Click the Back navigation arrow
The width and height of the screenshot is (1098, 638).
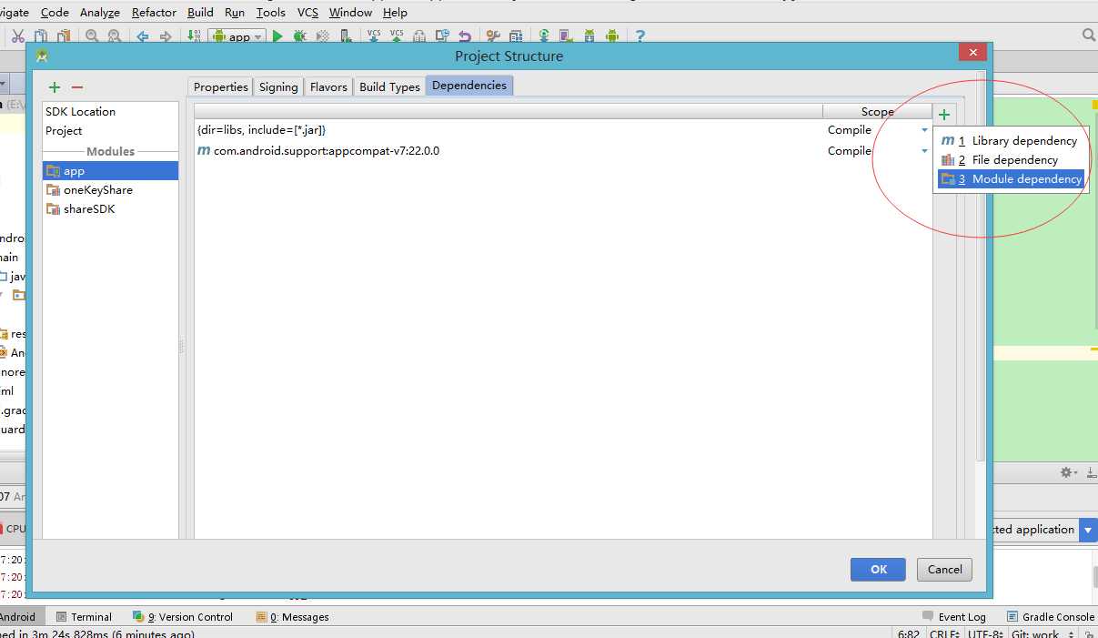[x=143, y=36]
